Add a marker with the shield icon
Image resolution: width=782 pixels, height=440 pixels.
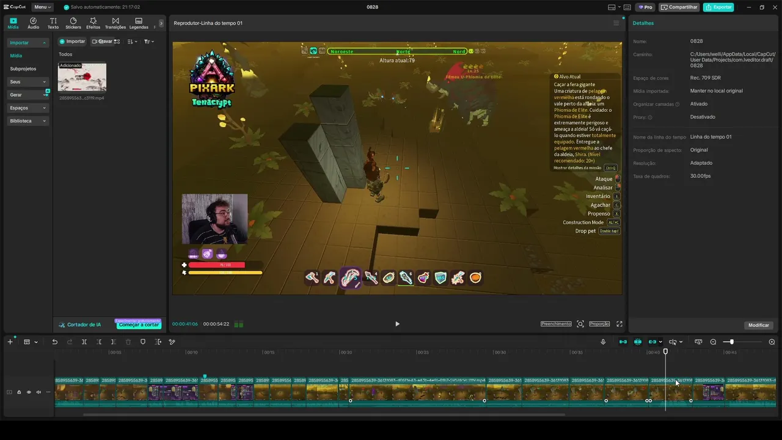[143, 342]
